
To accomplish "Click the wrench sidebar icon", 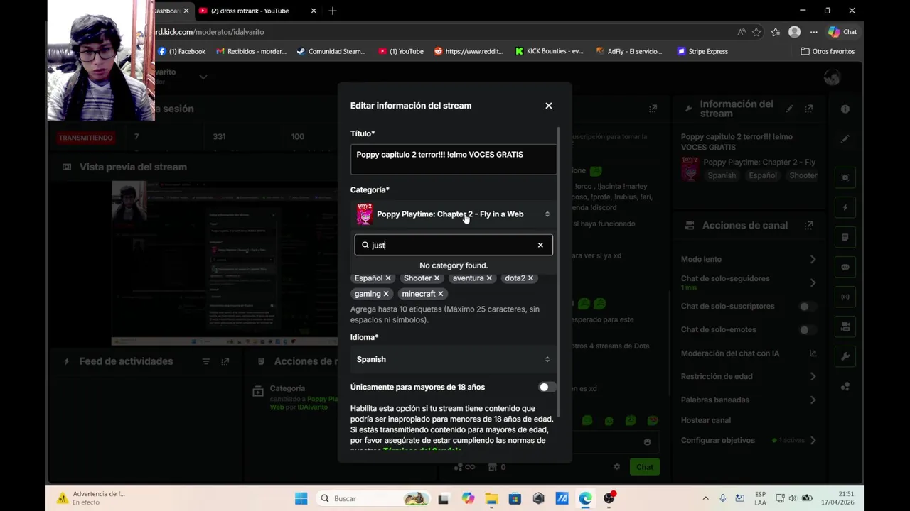I will 845,356.
